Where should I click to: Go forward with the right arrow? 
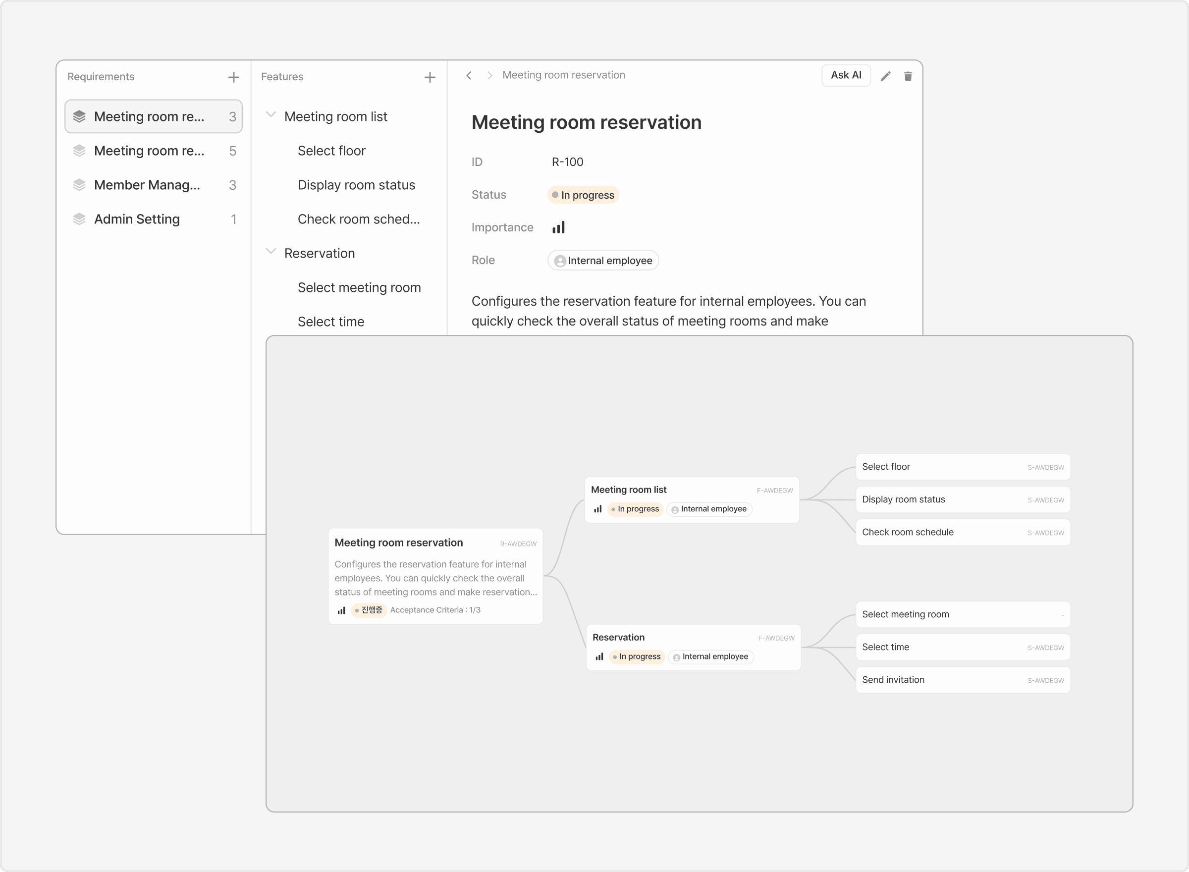[x=489, y=75]
